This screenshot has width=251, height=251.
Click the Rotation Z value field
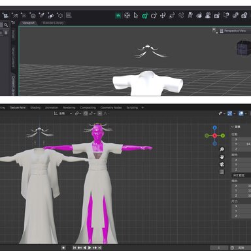pyautogui.click(x=241, y=170)
